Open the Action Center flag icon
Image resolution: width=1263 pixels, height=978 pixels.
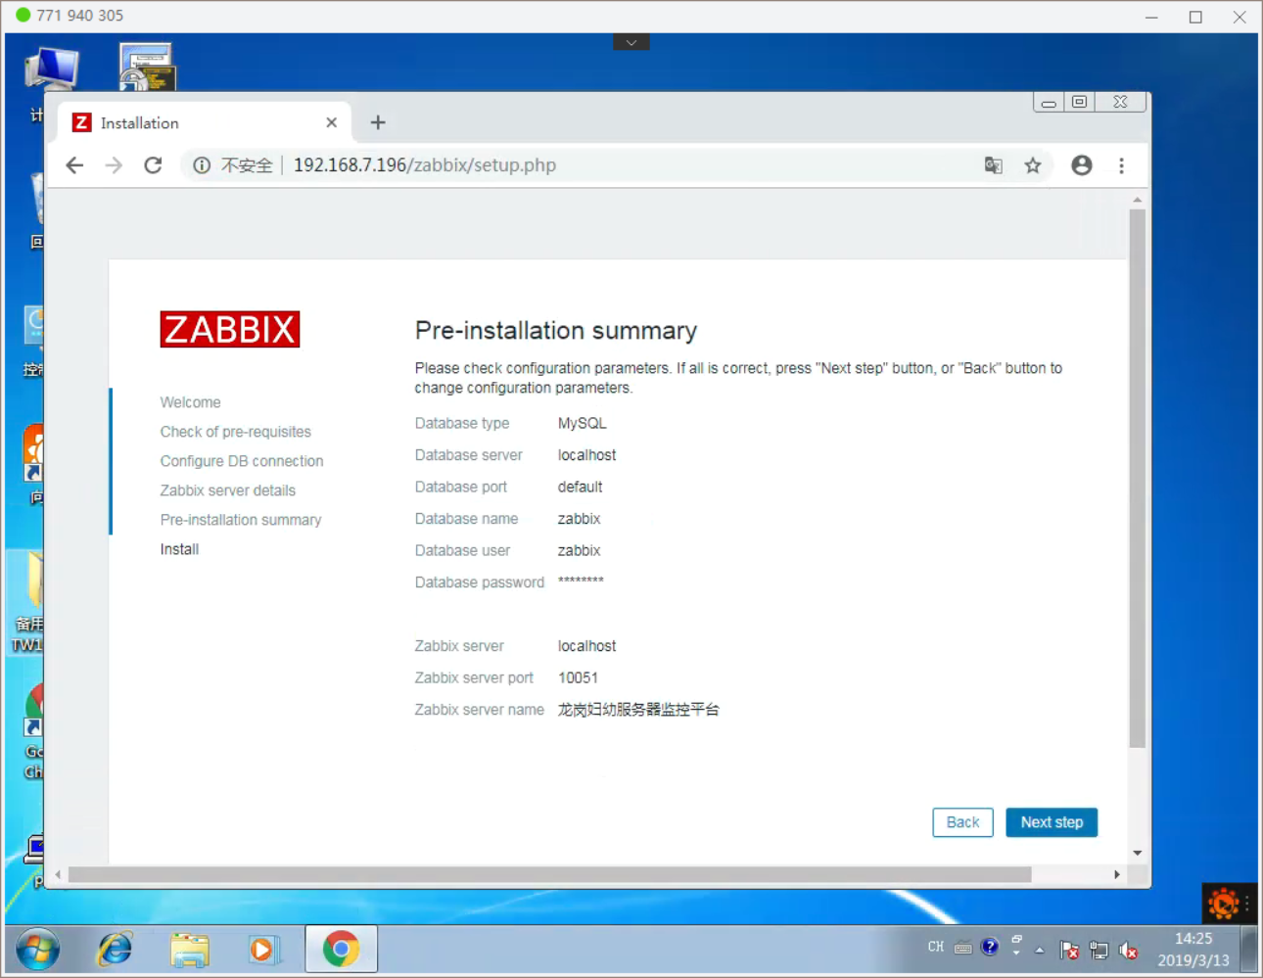pyautogui.click(x=1070, y=950)
